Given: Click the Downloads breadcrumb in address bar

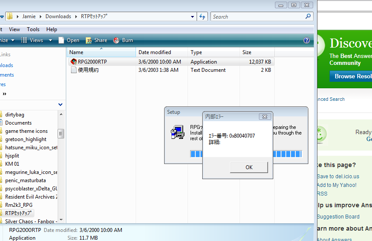Looking at the screenshot, I should 58,16.
